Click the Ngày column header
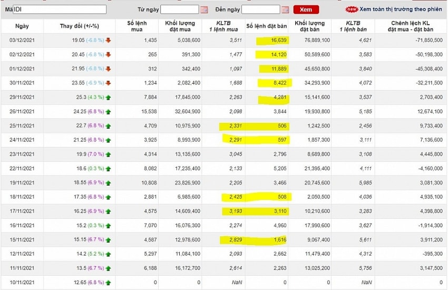 pos(22,26)
